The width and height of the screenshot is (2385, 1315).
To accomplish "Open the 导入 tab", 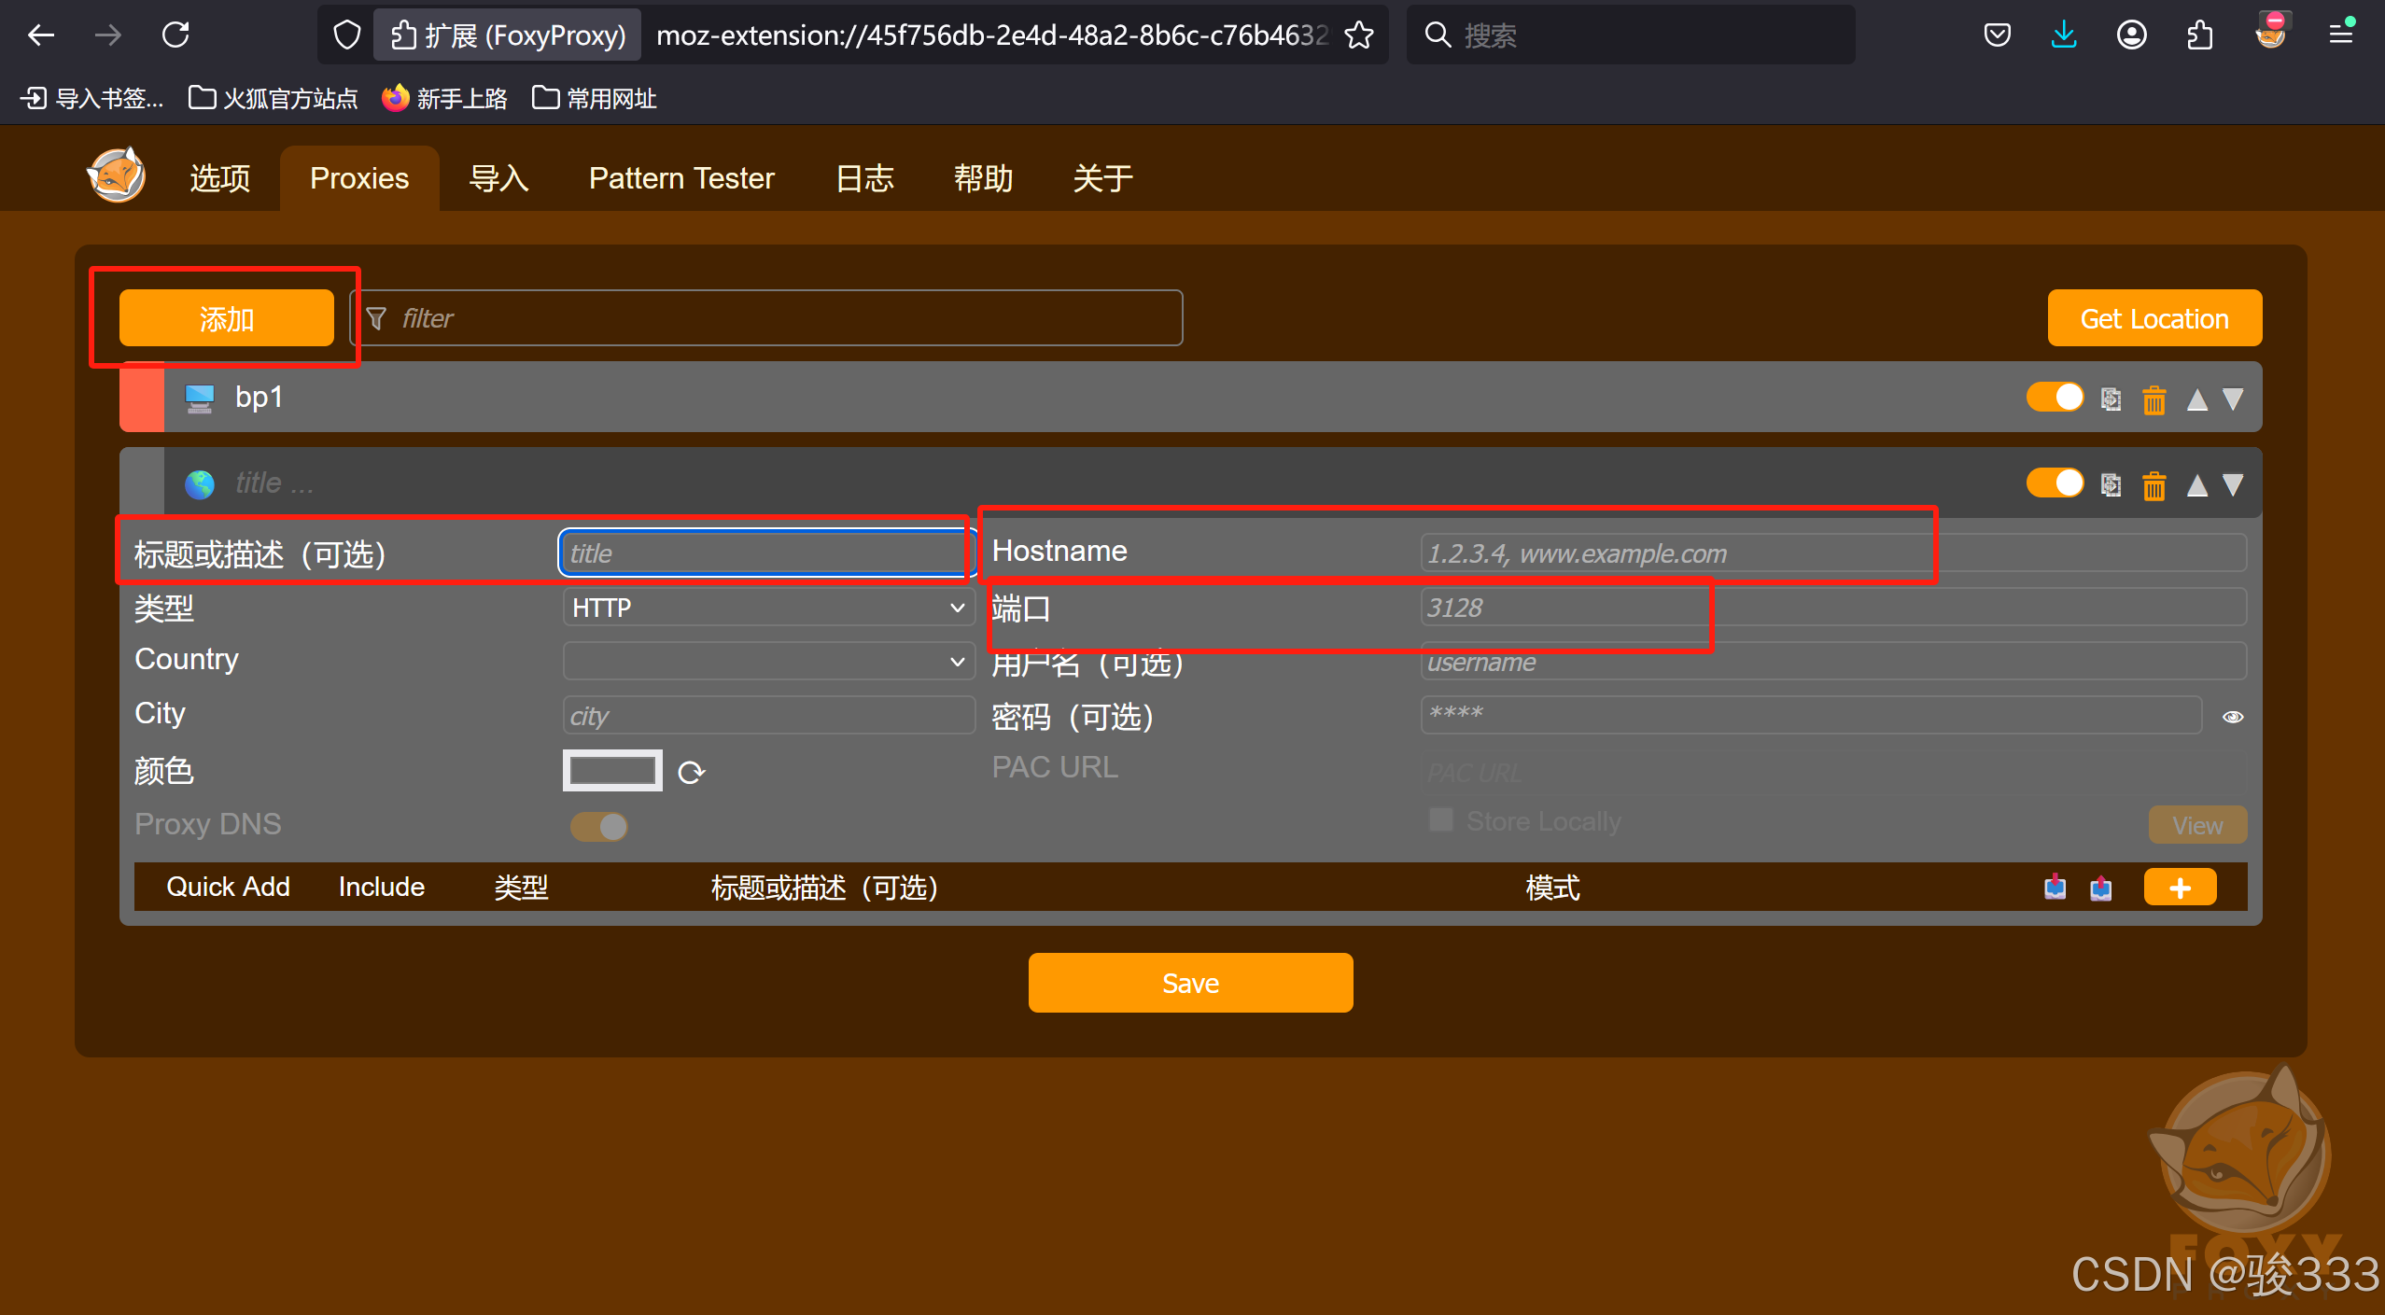I will tap(498, 178).
